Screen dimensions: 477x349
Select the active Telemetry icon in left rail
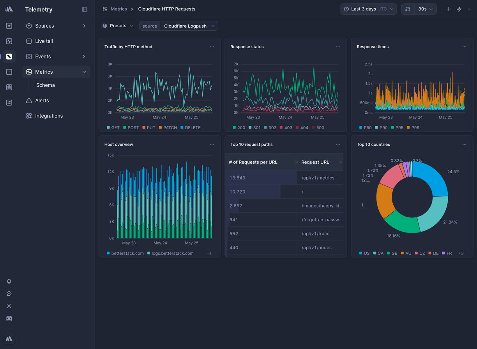[9, 56]
